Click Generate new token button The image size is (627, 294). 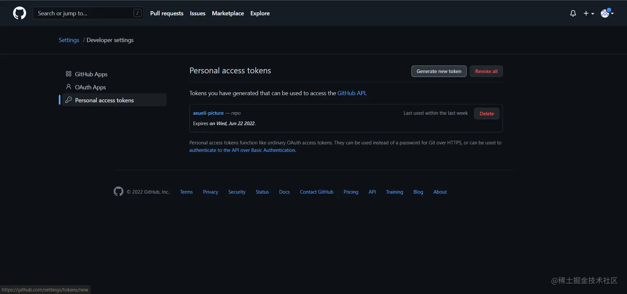point(439,71)
